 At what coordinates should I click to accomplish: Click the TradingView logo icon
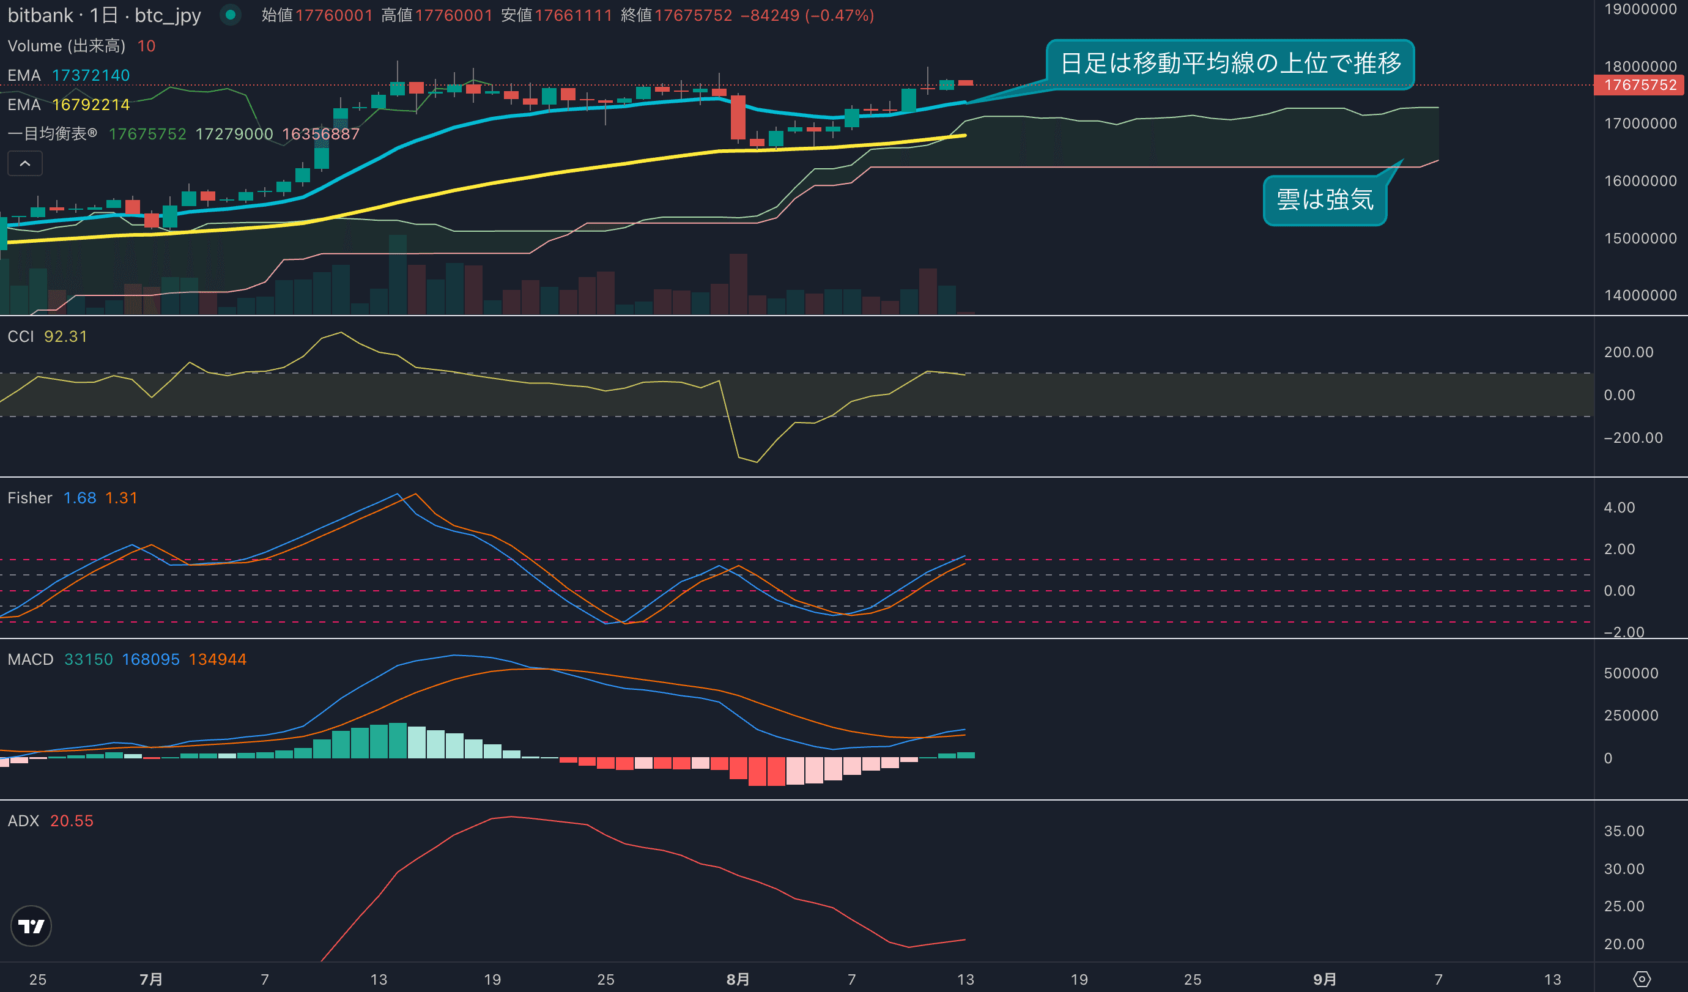(x=31, y=926)
